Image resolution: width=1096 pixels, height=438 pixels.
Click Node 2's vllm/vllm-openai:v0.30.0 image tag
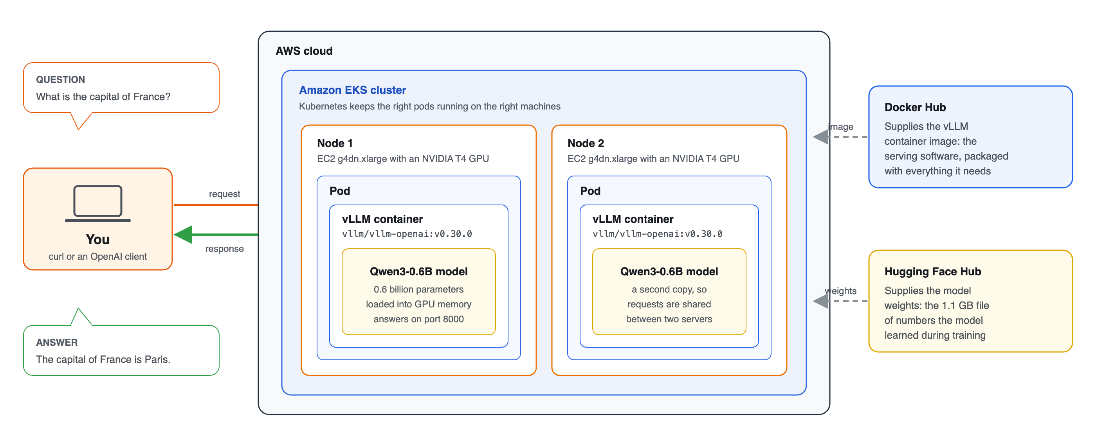click(x=658, y=234)
